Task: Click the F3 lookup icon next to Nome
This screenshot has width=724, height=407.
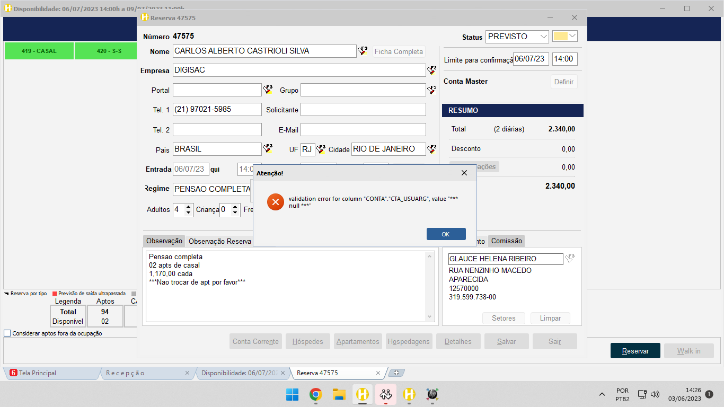Action: [x=363, y=51]
